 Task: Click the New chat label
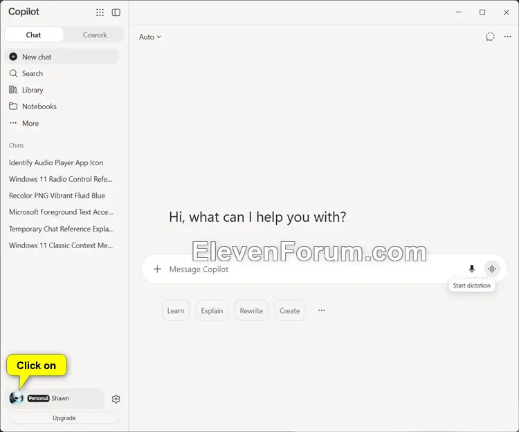(37, 57)
